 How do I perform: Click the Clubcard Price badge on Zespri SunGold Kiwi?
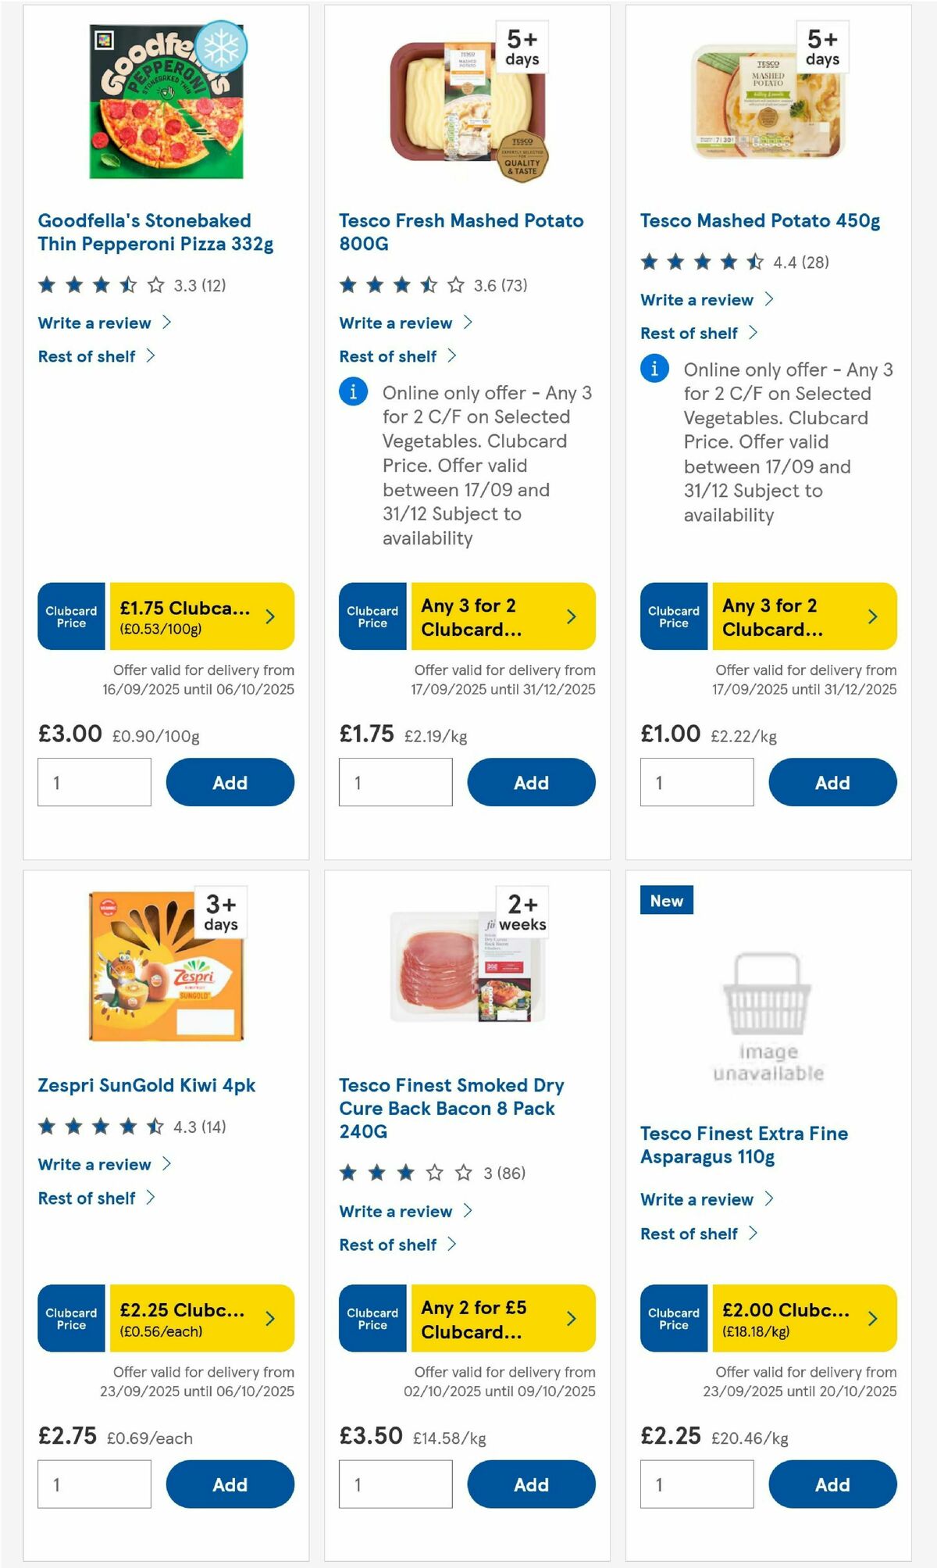click(70, 1318)
